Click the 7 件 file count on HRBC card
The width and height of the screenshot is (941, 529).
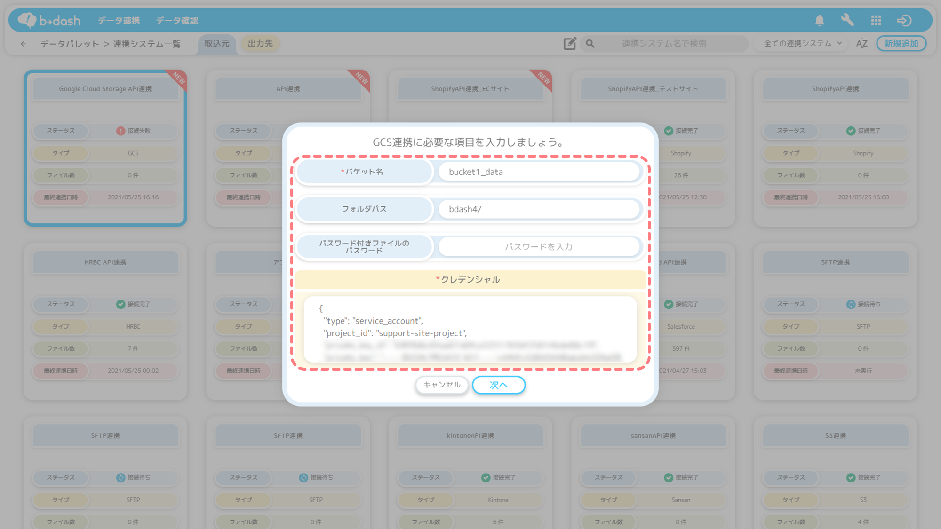[x=133, y=349]
